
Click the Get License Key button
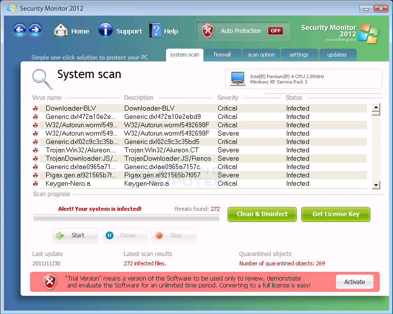[336, 214]
